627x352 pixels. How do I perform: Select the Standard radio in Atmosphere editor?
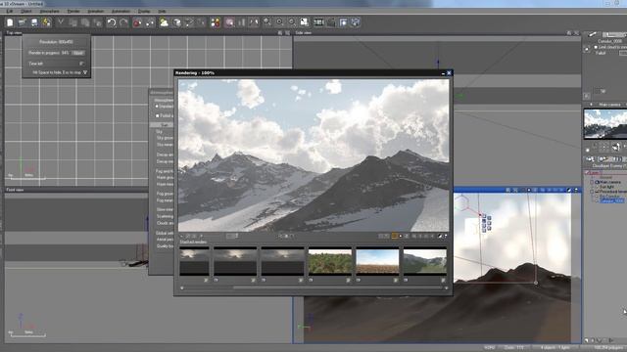coord(157,107)
